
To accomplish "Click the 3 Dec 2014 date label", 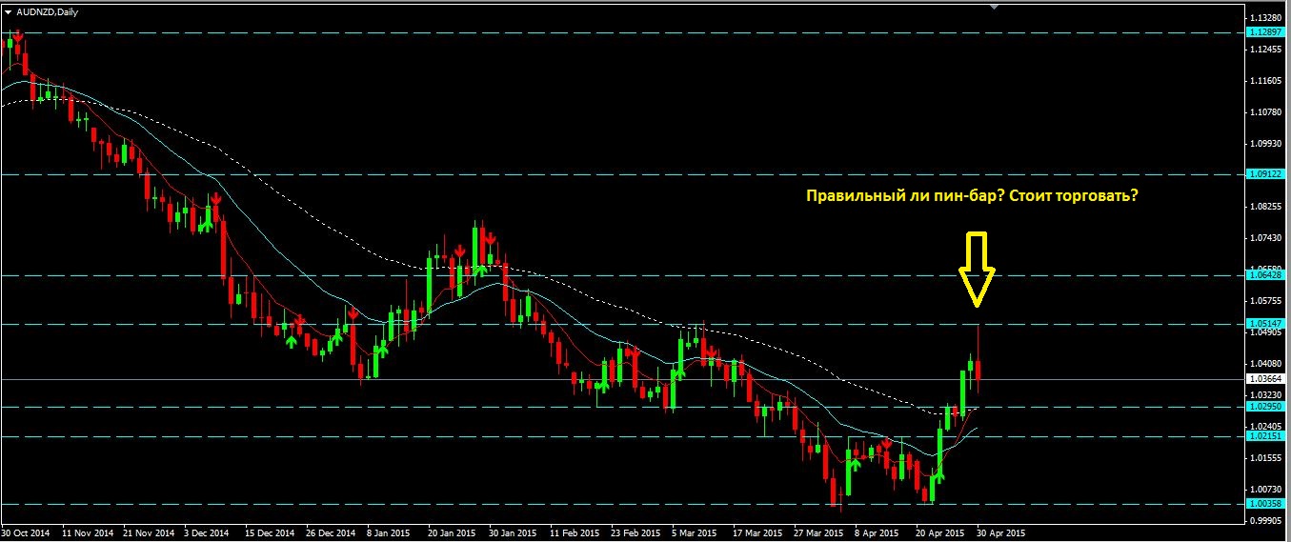I will pos(208,533).
